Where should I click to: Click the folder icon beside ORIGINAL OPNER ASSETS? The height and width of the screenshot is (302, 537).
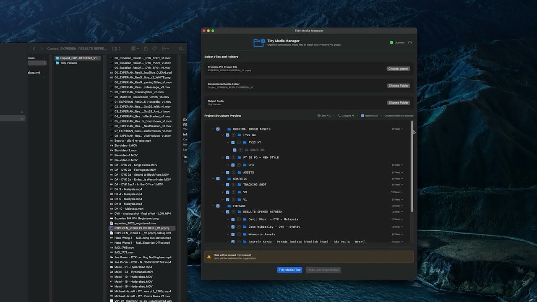coord(229,129)
